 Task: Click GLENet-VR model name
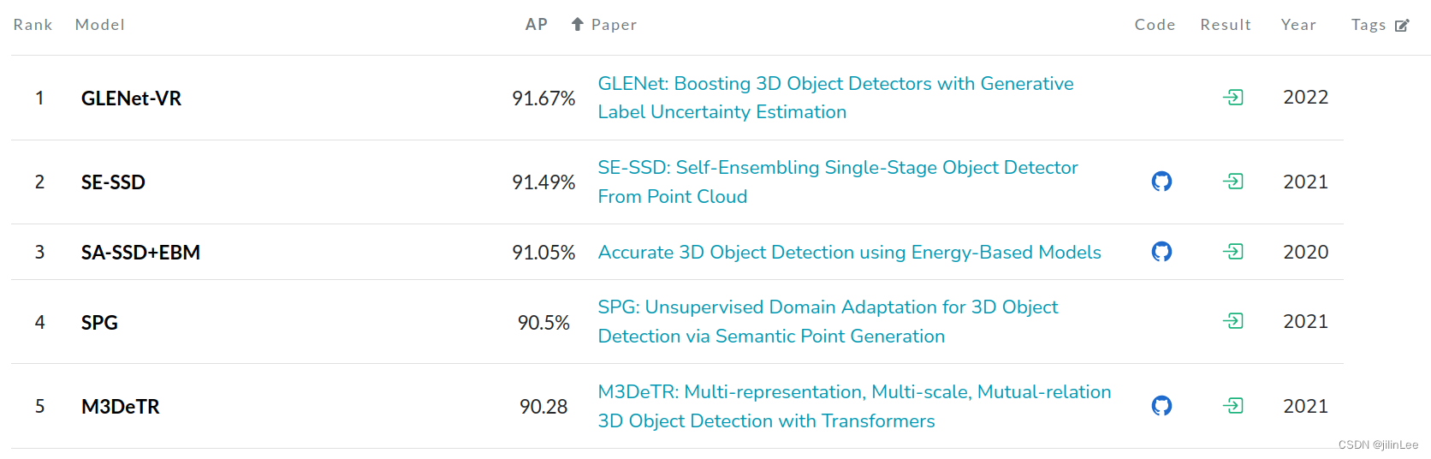click(131, 98)
